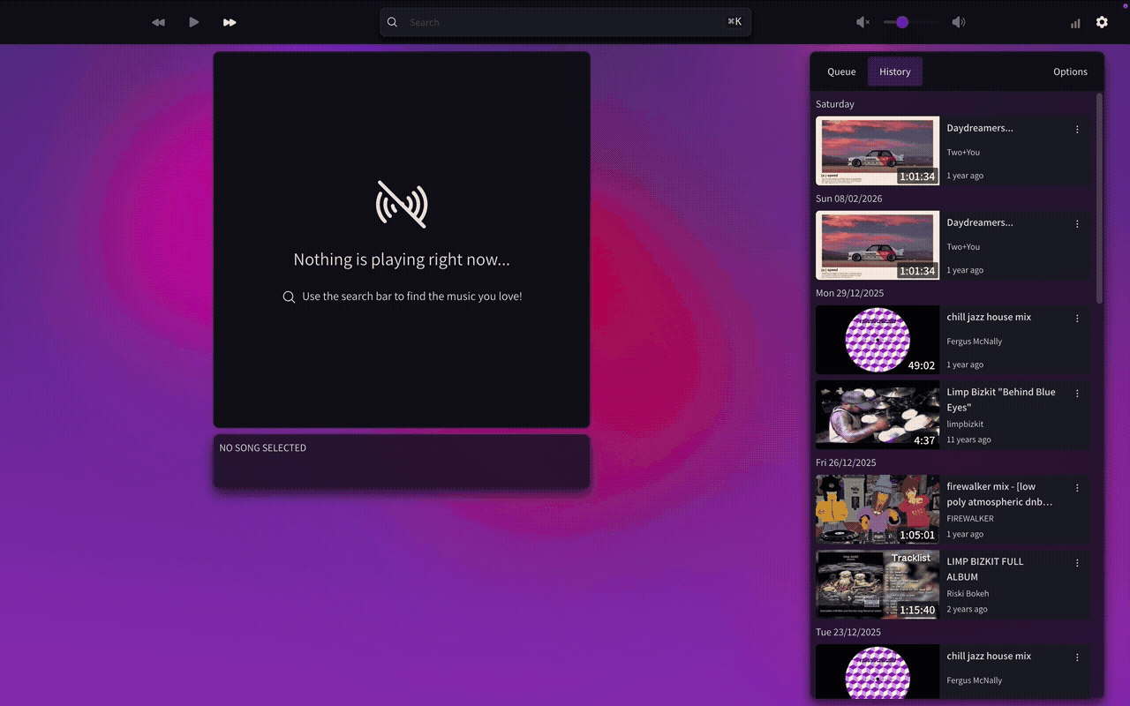Click the high-volume speaker icon
The width and height of the screenshot is (1130, 706).
click(x=959, y=22)
